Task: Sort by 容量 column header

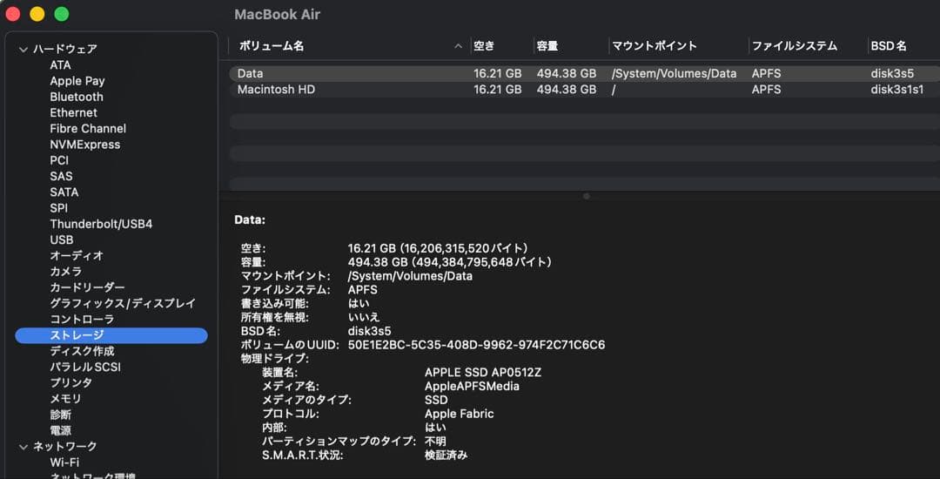Action: pyautogui.click(x=548, y=46)
